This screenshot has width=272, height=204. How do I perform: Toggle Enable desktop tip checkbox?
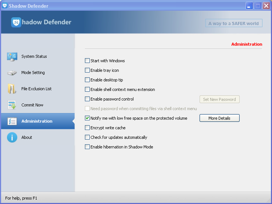point(87,80)
